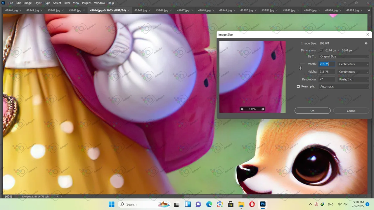
Task: Uncheck the Resample checkbox
Action: coord(298,87)
